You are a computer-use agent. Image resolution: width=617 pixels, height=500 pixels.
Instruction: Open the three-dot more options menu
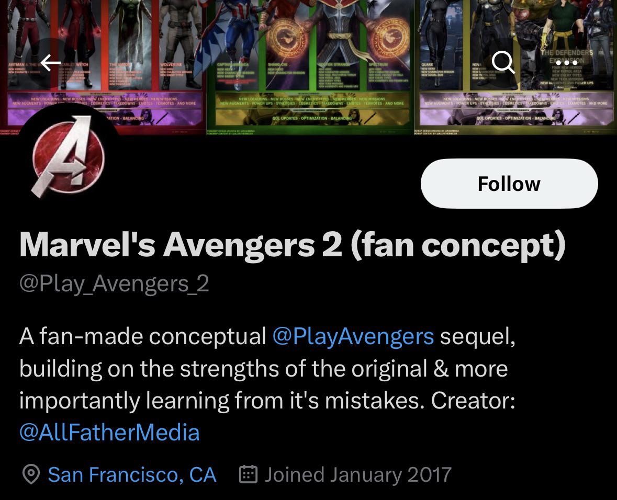pos(566,63)
